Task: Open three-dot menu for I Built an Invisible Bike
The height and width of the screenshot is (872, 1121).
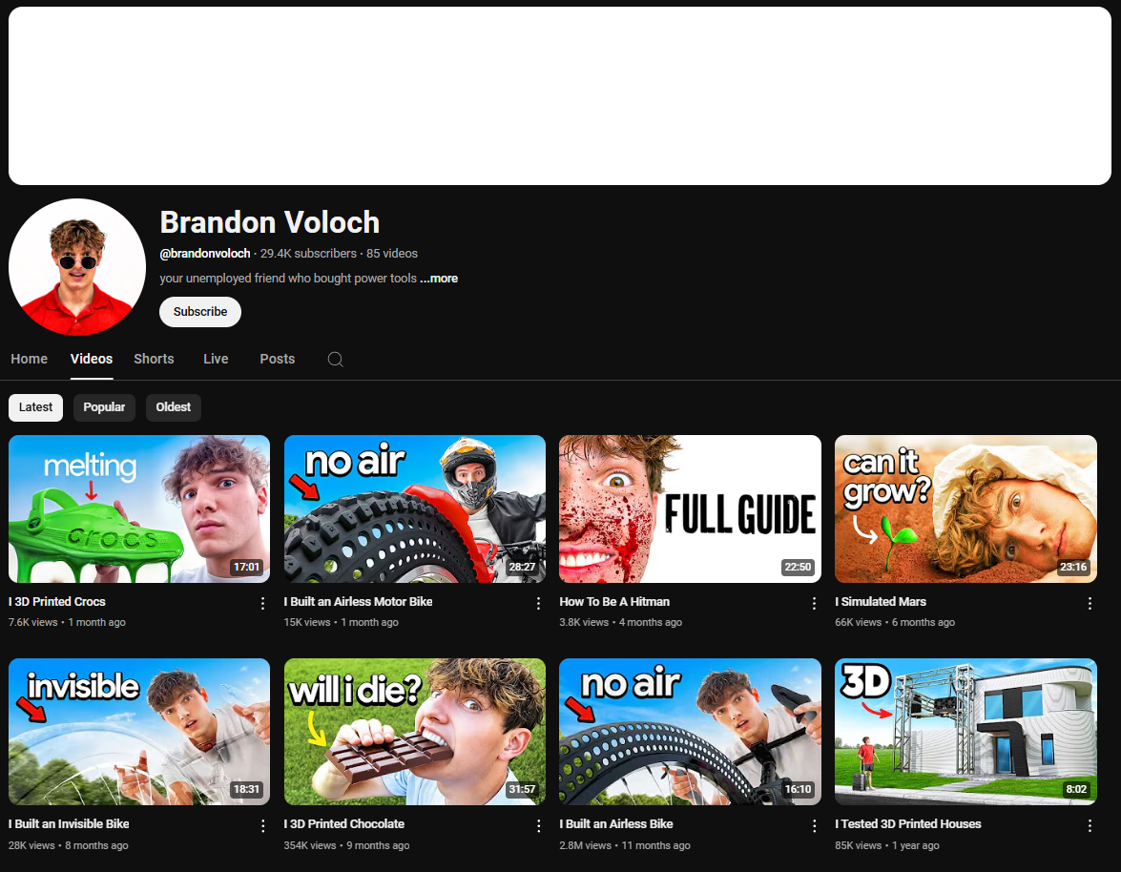Action: [262, 825]
